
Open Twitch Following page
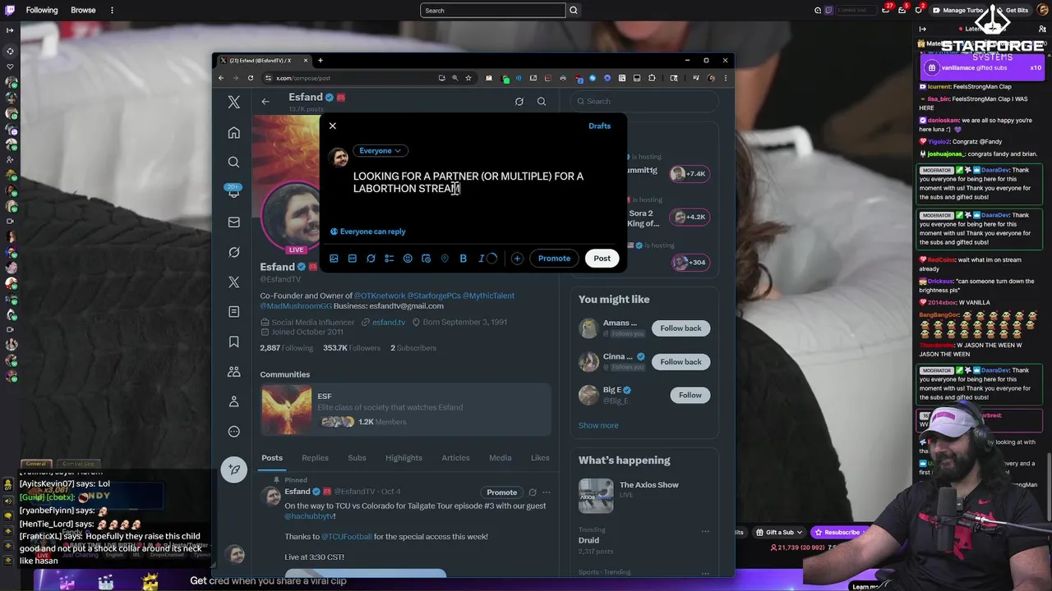(x=41, y=10)
